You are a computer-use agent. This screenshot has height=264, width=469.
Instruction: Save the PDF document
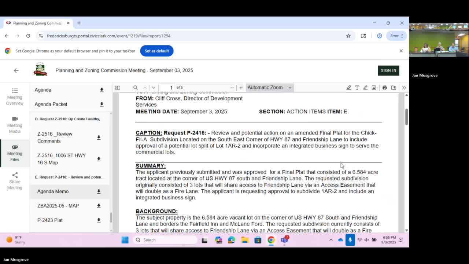click(x=394, y=88)
